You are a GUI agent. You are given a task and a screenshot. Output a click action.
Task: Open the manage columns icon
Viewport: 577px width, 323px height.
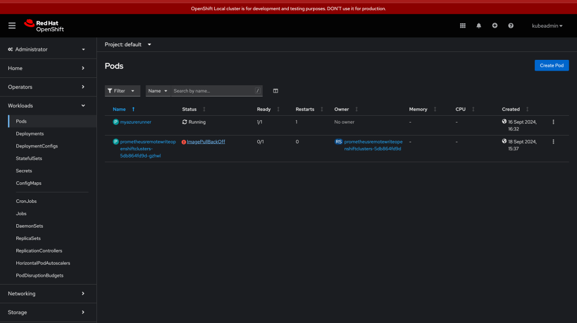tap(276, 91)
